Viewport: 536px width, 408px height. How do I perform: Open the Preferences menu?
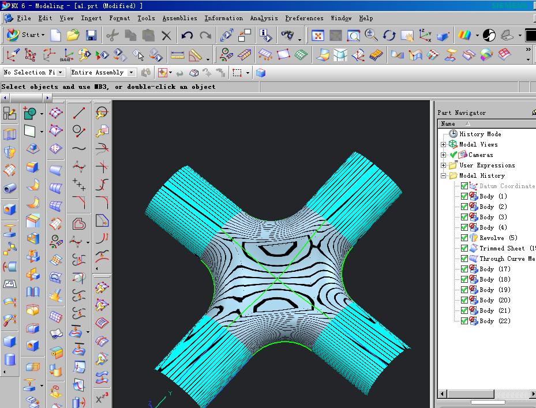click(304, 18)
